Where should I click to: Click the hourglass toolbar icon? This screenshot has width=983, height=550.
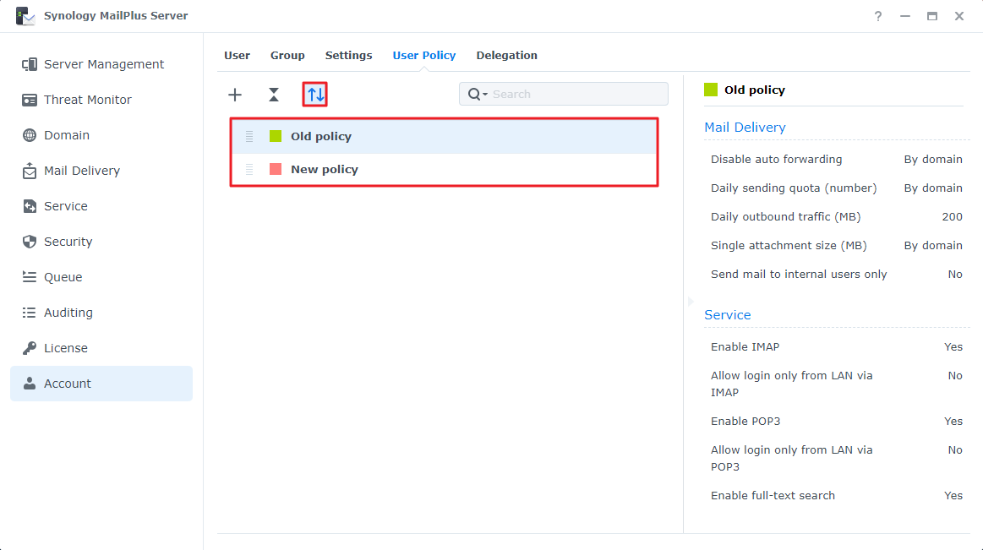(x=274, y=95)
